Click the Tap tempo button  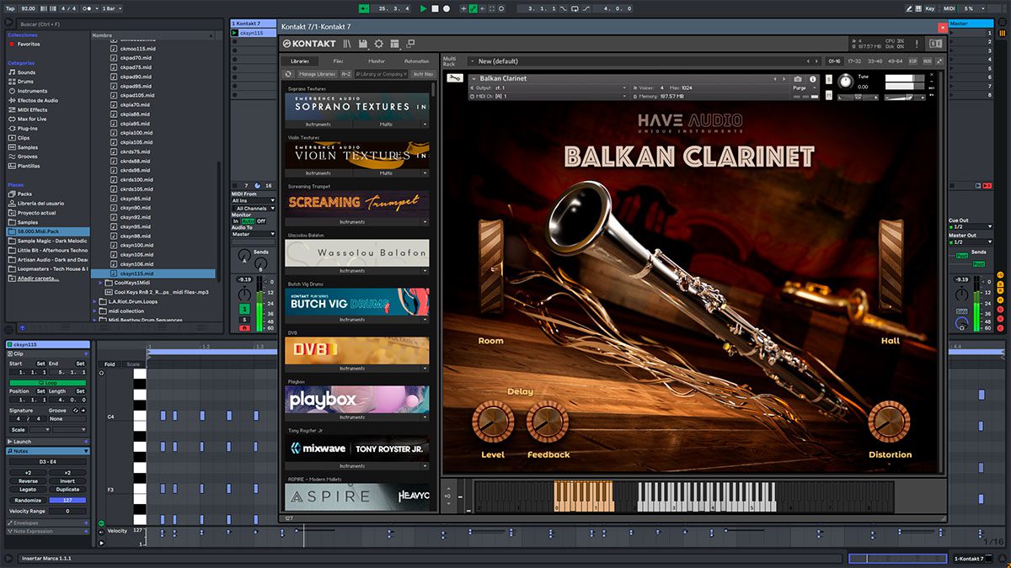[x=9, y=8]
